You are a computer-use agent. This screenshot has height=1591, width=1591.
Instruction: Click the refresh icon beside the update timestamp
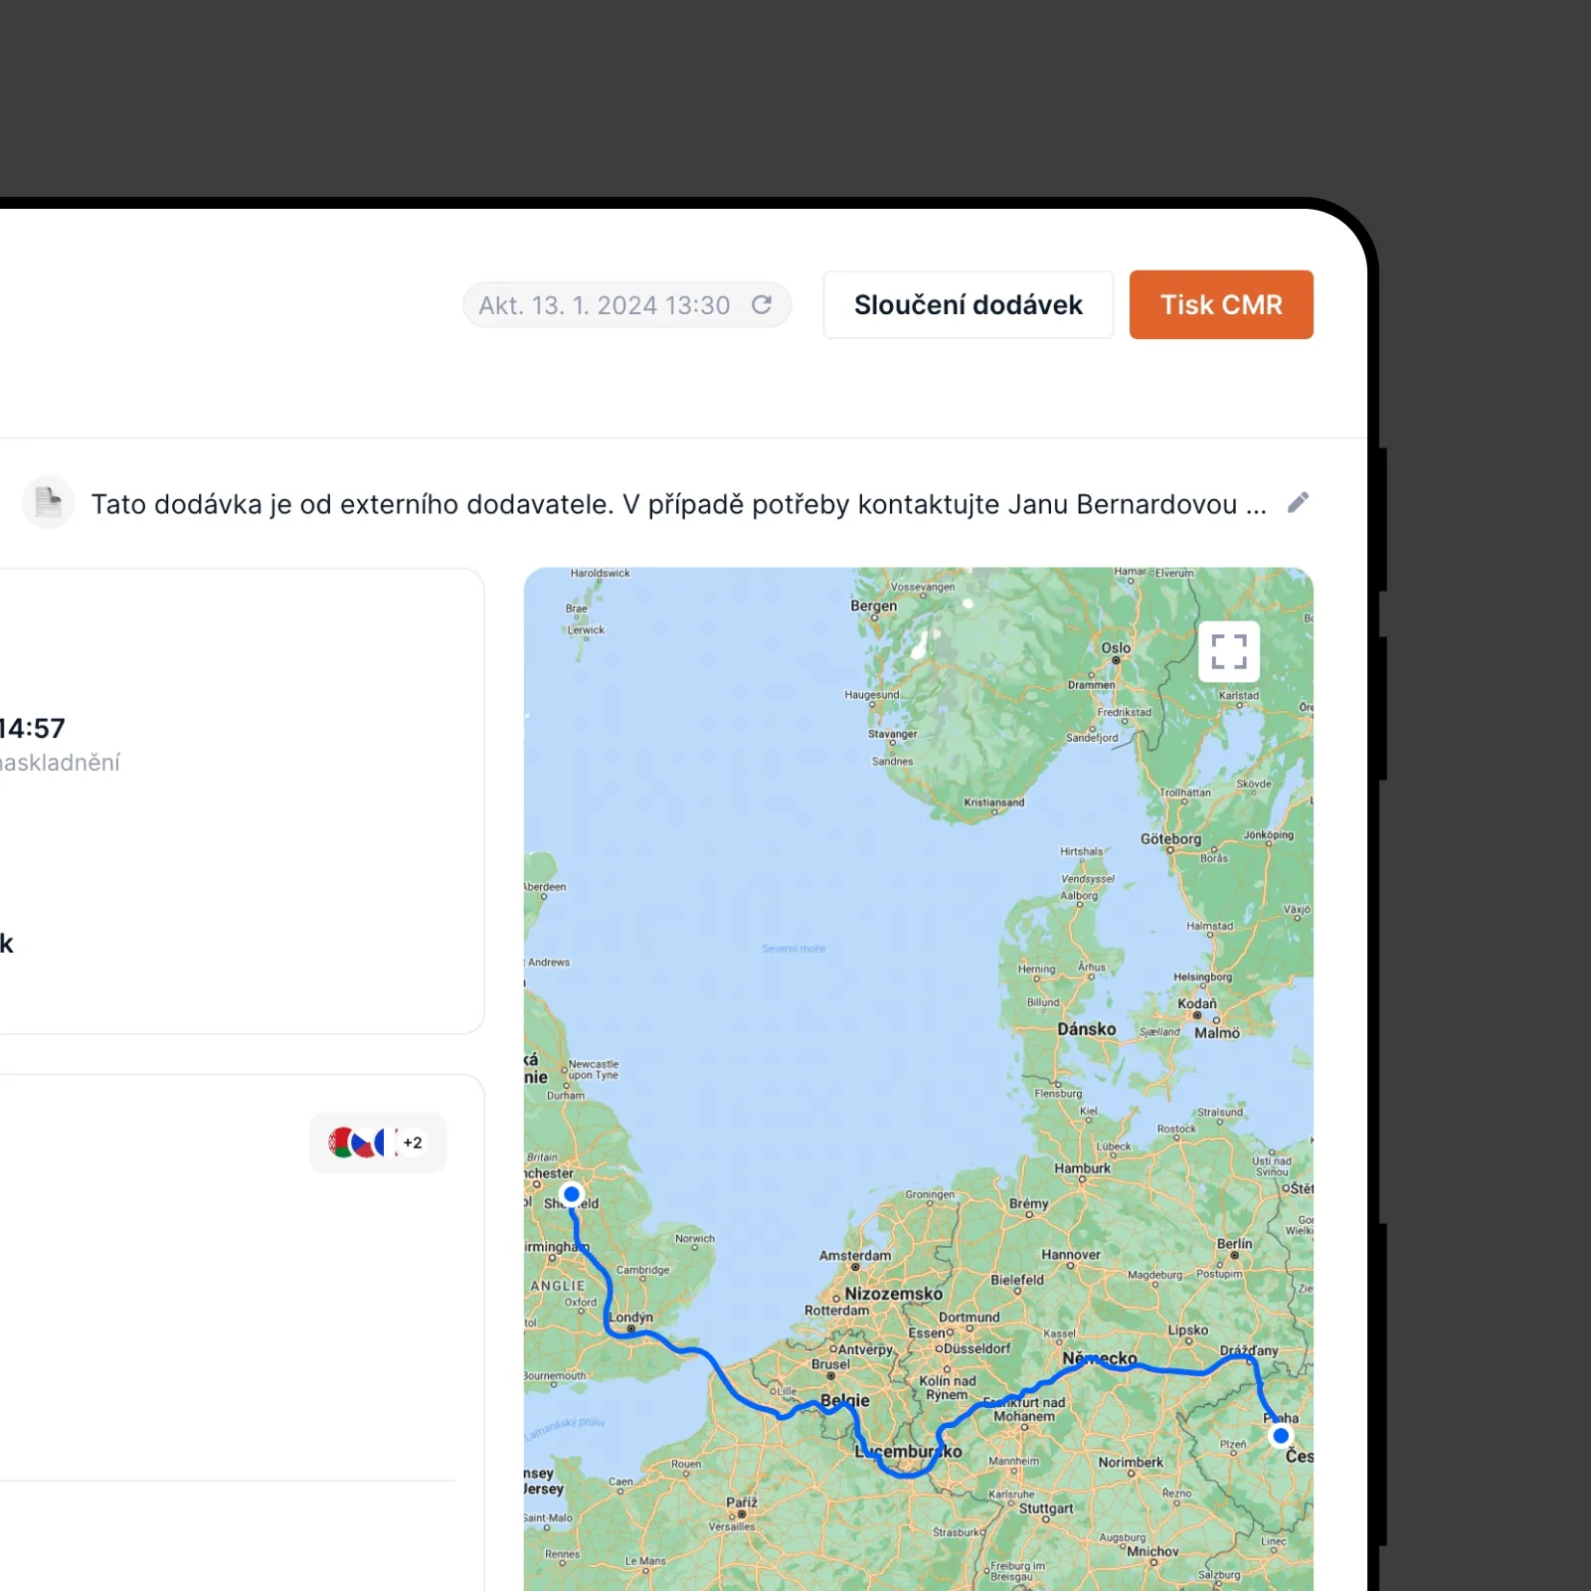[762, 305]
